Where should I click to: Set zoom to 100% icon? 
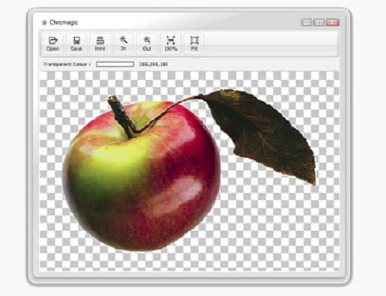coord(170,44)
